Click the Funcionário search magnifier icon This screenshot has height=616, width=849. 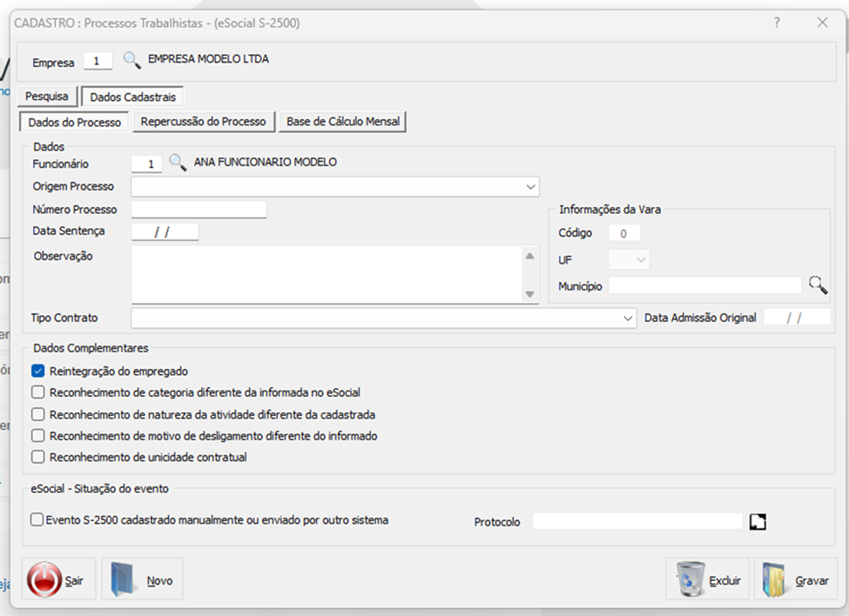pos(178,163)
